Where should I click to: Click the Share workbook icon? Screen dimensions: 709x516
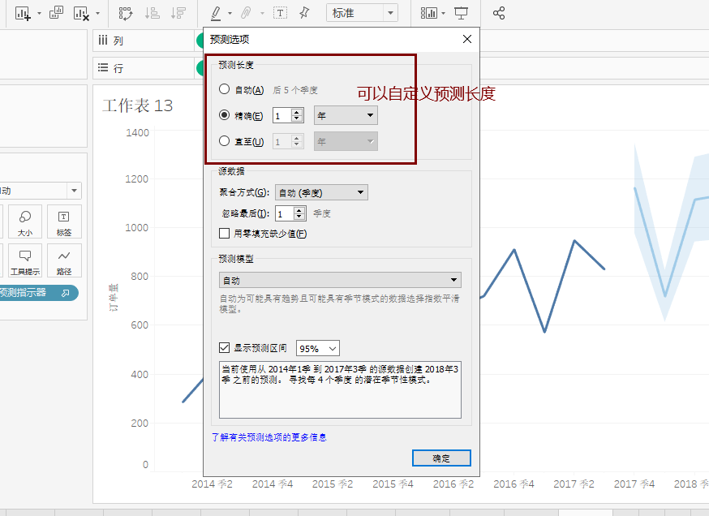[x=499, y=13]
